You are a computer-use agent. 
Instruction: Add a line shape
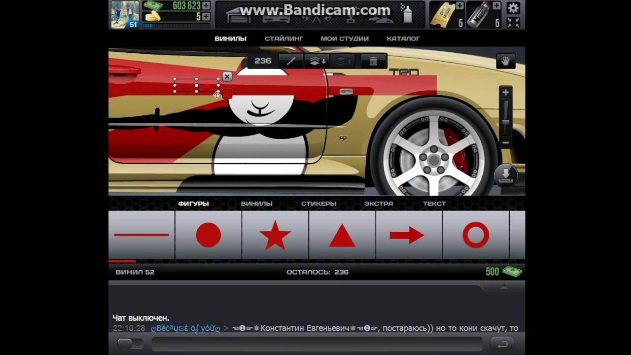[141, 235]
